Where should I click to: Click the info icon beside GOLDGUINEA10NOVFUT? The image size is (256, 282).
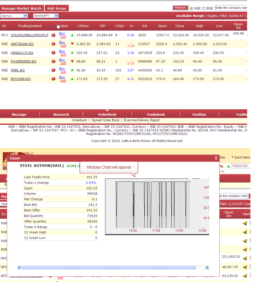pos(53,35)
